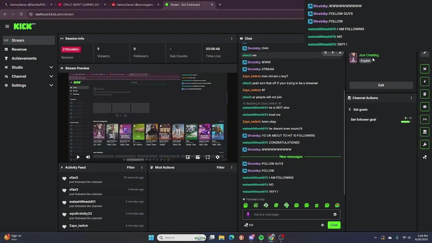Toggle the stream preview widget icon

coord(425,69)
